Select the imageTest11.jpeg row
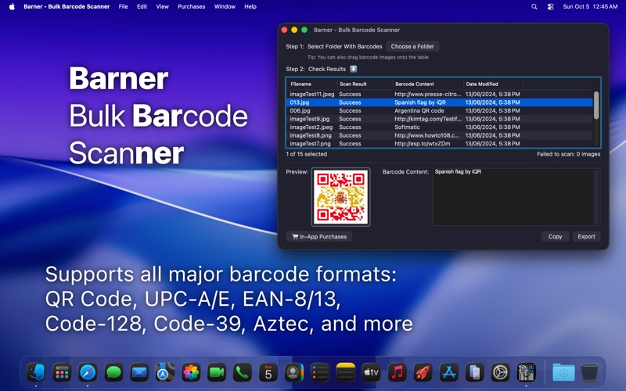626x391 pixels. click(x=441, y=94)
